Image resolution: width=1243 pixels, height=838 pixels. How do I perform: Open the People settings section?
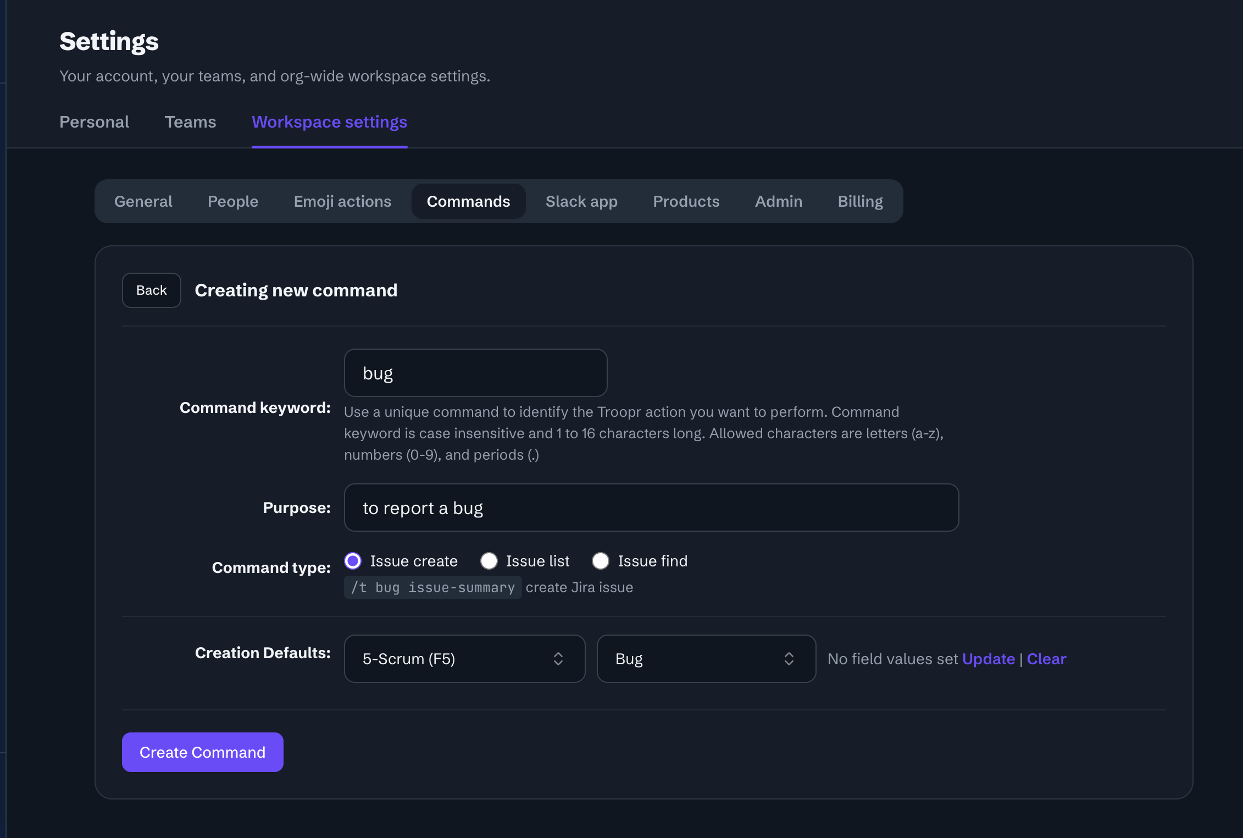coord(233,201)
